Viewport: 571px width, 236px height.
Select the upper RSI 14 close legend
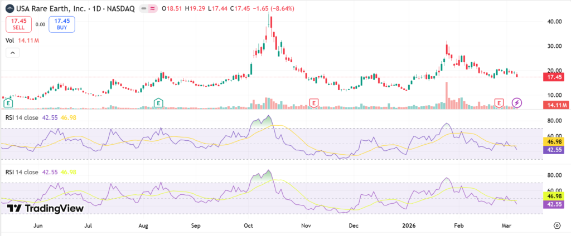tap(23, 117)
